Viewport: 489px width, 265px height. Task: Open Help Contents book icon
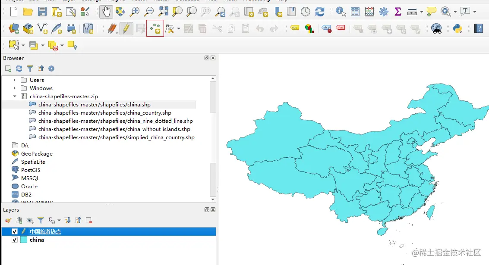tap(478, 28)
